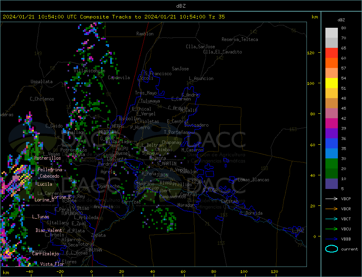Click the Tres_Mayo label

pos(146,93)
